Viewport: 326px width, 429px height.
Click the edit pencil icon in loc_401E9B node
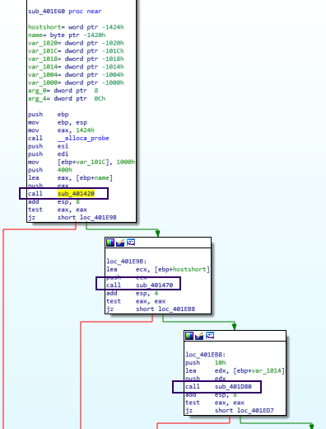coord(120,243)
